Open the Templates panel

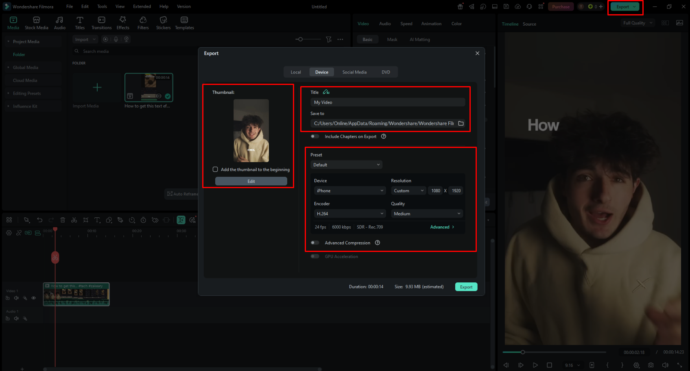[184, 23]
